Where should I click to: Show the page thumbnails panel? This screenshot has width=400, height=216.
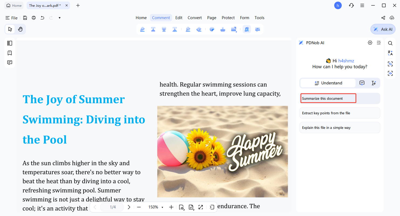(10, 43)
